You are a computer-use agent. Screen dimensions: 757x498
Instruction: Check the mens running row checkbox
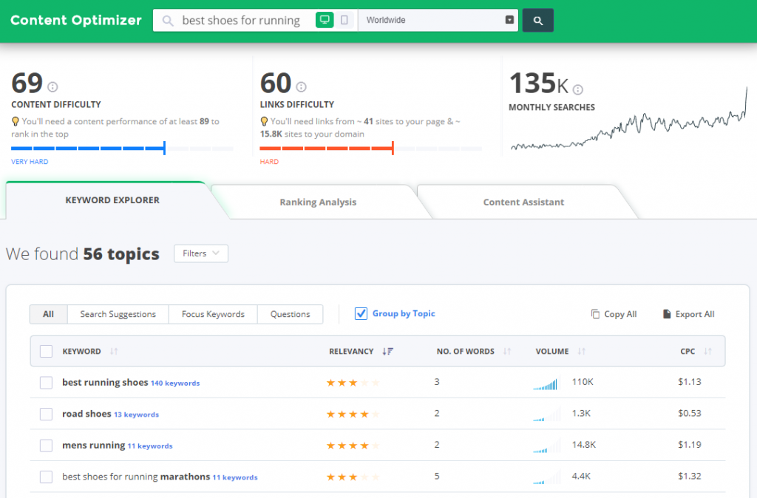pos(47,446)
